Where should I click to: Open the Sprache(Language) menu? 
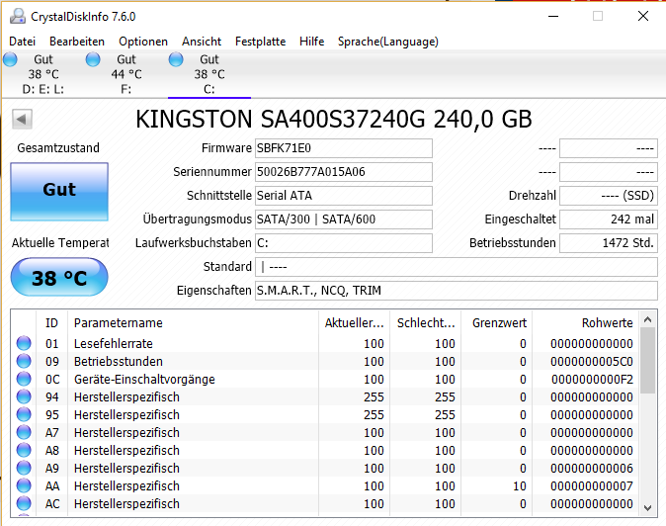pyautogui.click(x=387, y=42)
